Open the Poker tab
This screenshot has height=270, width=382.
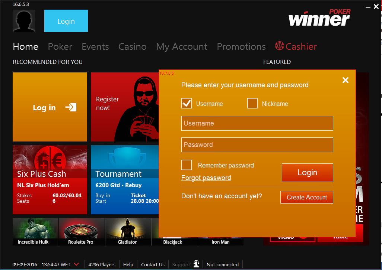60,46
